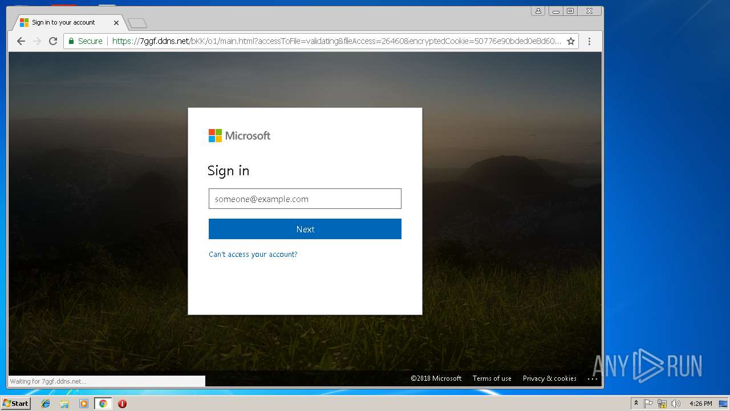
Task: Open the Windows Start menu
Action: [15, 404]
